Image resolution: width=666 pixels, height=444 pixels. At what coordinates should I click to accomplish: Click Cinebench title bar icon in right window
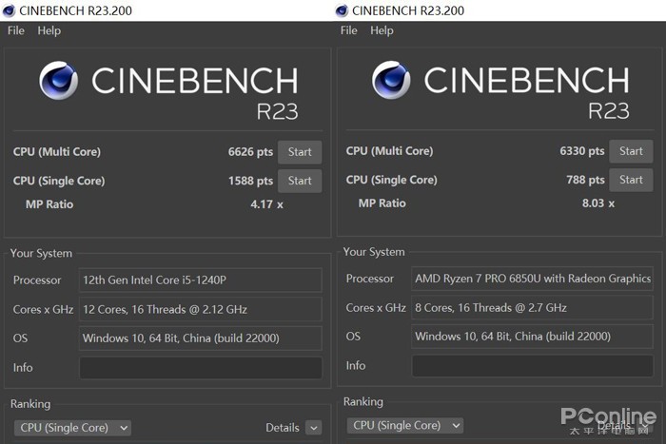pyautogui.click(x=342, y=10)
